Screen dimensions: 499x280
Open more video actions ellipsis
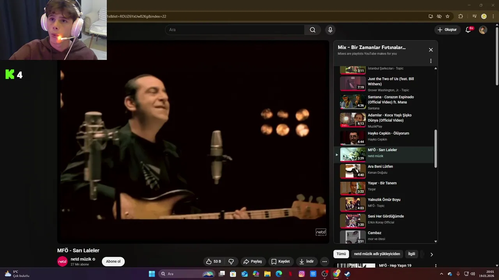point(324,261)
